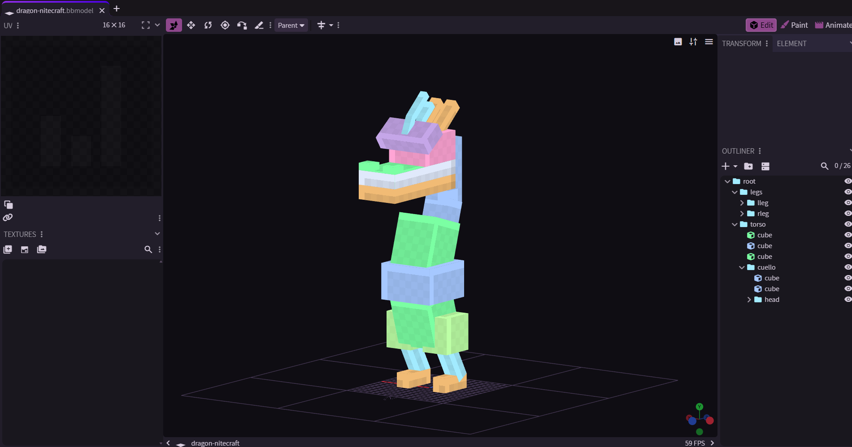This screenshot has height=447, width=852.
Task: Click the Add Group folder icon
Action: (748, 166)
